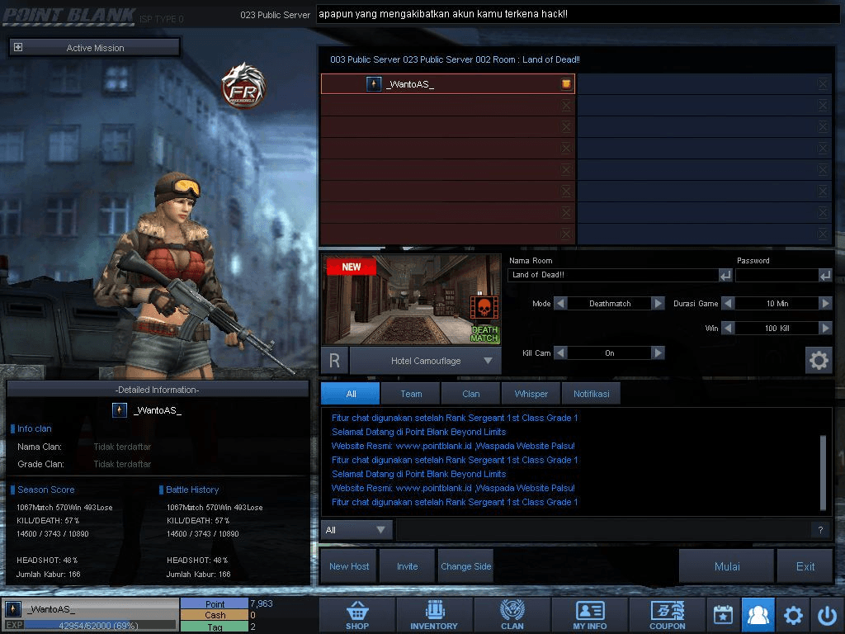Close the second blue team slot
Screen dimensions: 845x634
[x=823, y=105]
